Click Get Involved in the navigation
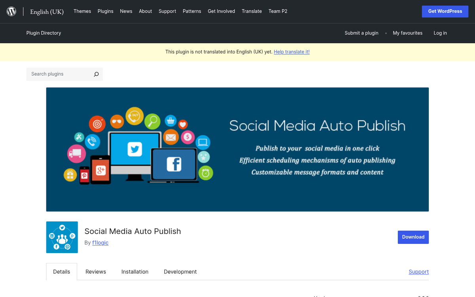475x297 pixels. [221, 11]
